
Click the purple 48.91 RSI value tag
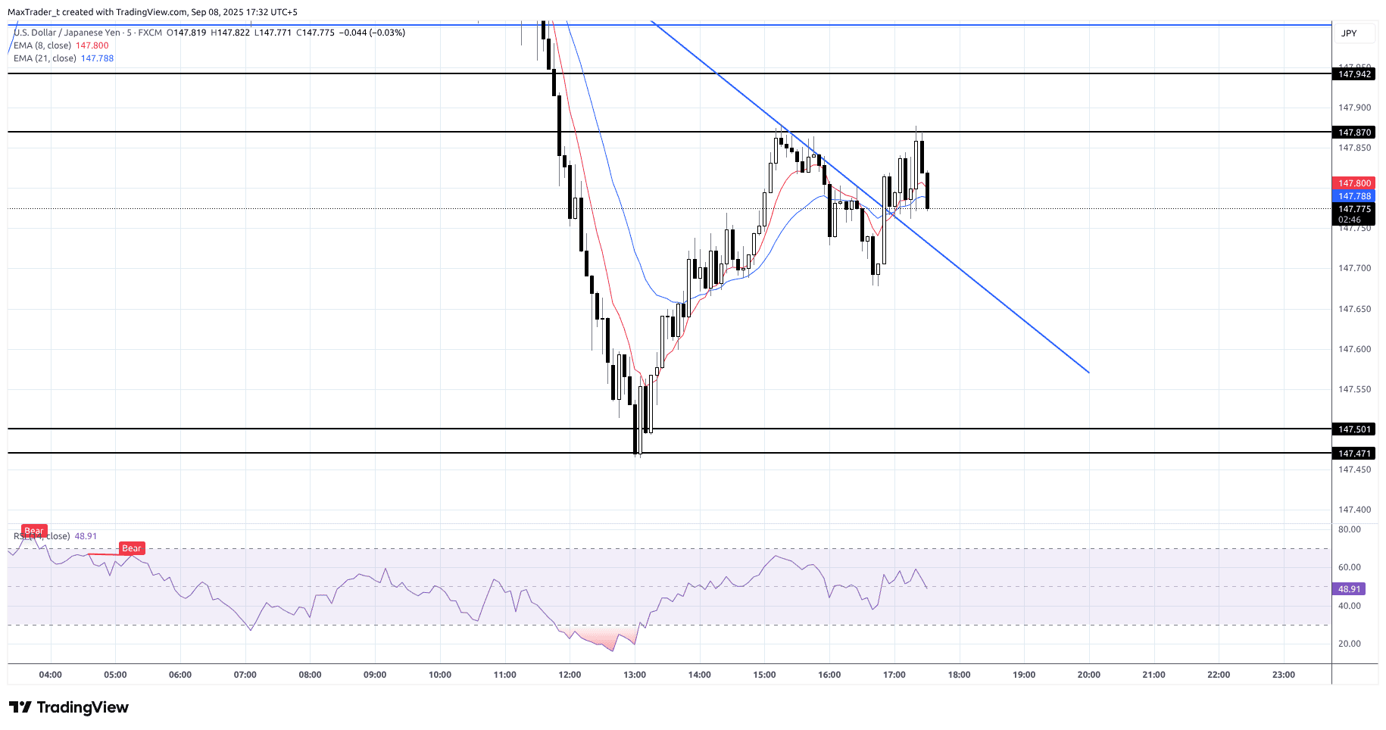click(1349, 589)
